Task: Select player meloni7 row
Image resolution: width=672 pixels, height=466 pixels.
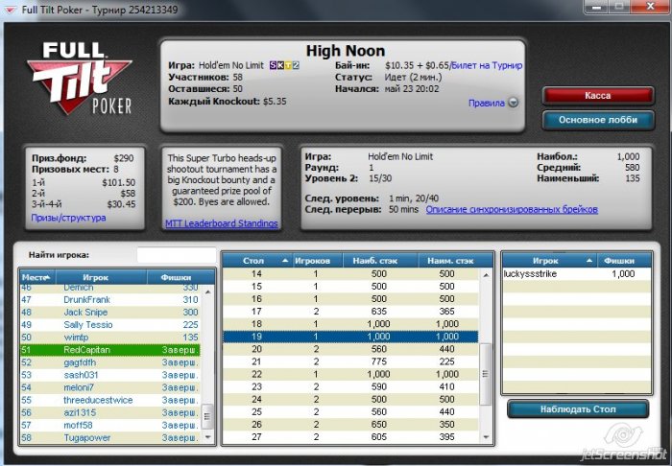Action: click(x=109, y=387)
